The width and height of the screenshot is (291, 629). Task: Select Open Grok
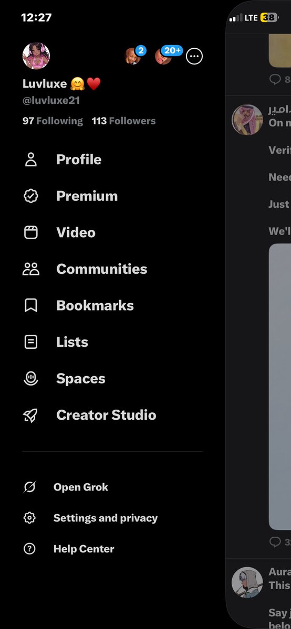[x=81, y=487]
